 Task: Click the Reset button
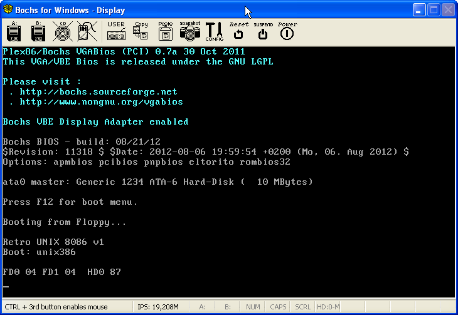pyautogui.click(x=238, y=31)
